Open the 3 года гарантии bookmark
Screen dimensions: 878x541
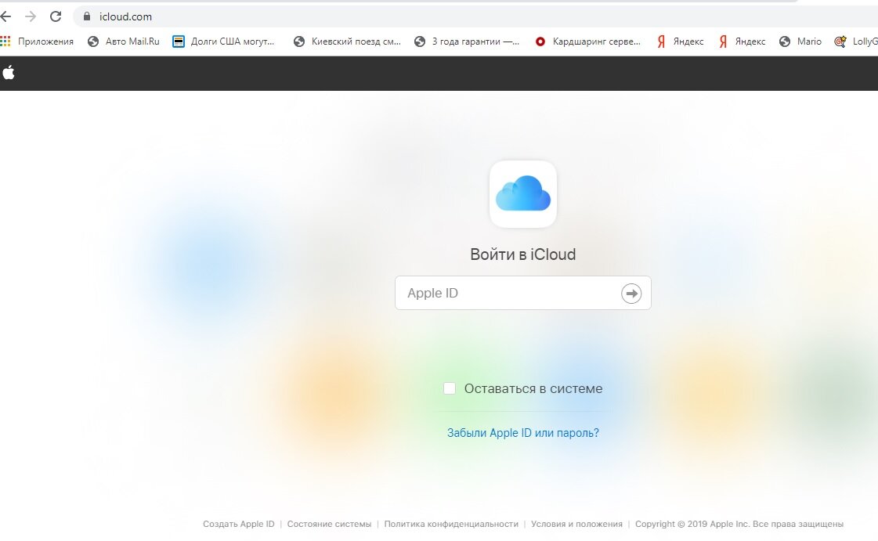[x=467, y=41]
